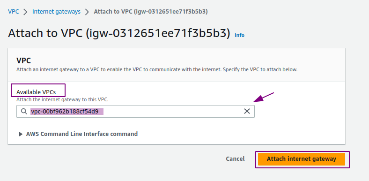Viewport: 369px width, 181px height.
Task: Click the purple arrow annotation
Action: click(264, 97)
